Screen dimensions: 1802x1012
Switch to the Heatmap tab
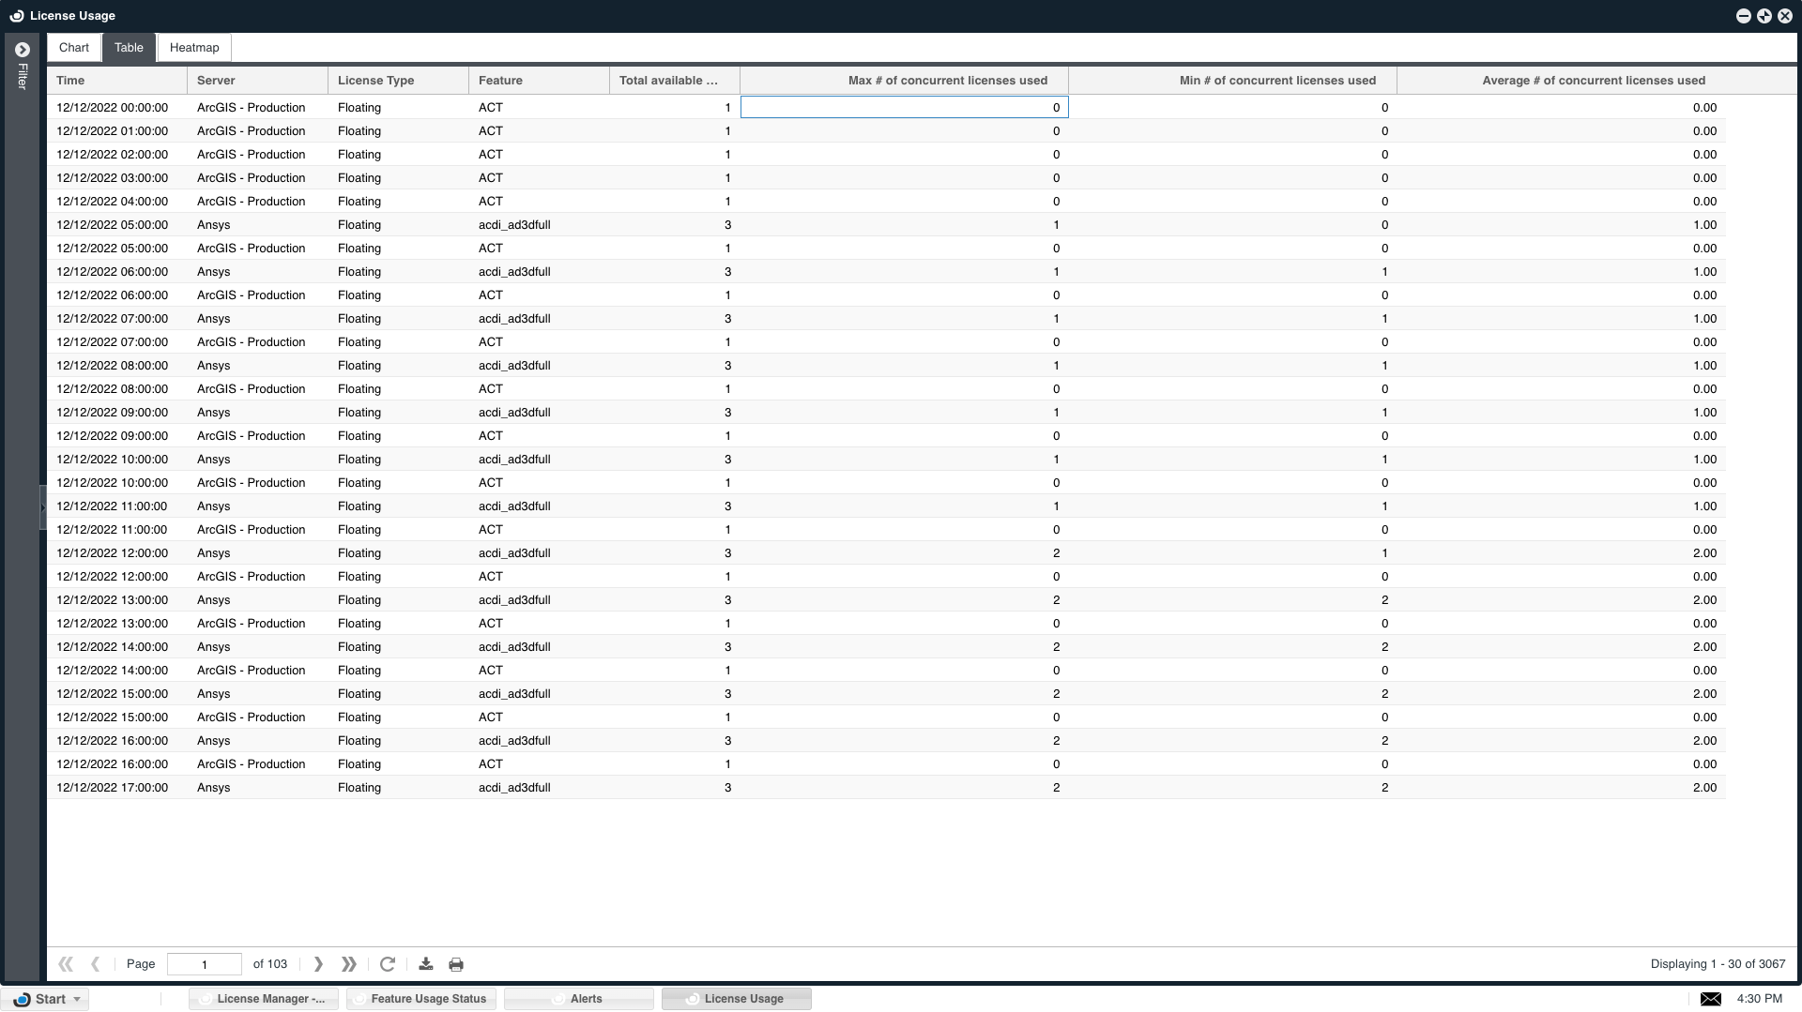[x=194, y=48]
